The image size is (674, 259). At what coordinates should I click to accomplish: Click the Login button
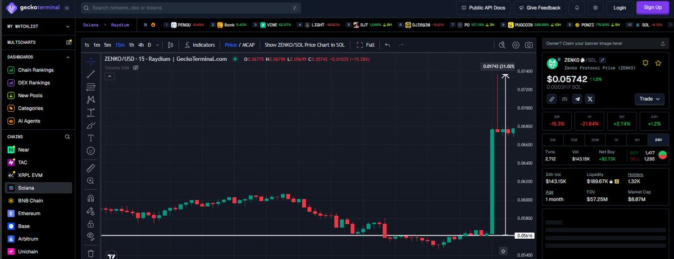[x=620, y=8]
